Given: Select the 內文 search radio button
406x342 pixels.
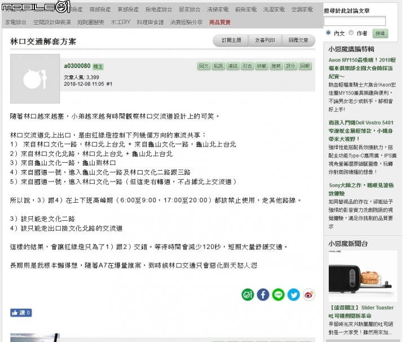Looking at the screenshot, I should [x=328, y=33].
